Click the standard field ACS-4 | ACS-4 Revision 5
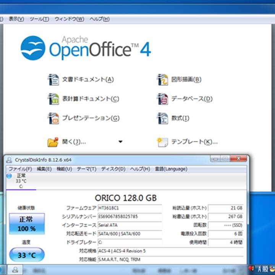275x275 pixels. [171, 251]
